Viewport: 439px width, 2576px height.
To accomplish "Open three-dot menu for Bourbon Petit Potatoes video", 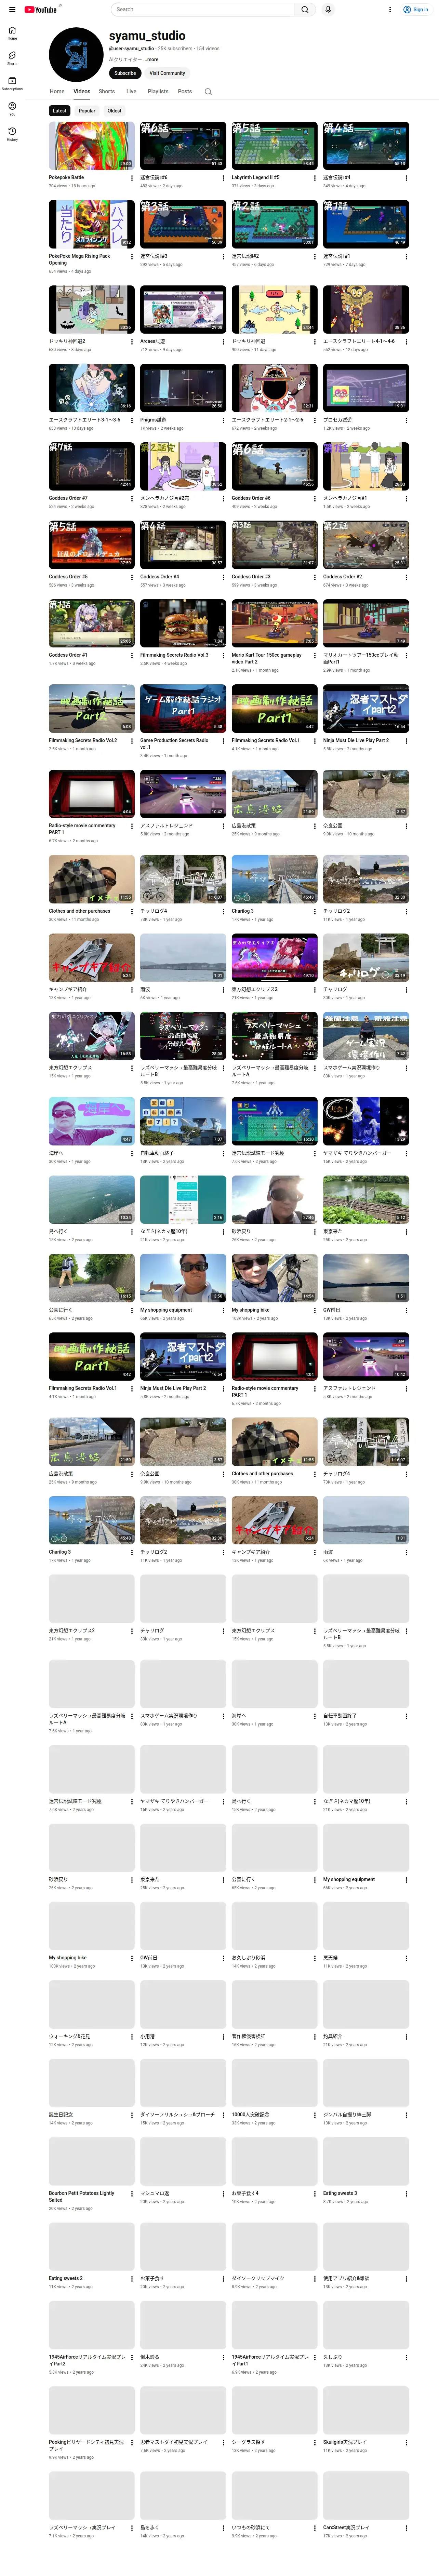I will coord(132,2193).
